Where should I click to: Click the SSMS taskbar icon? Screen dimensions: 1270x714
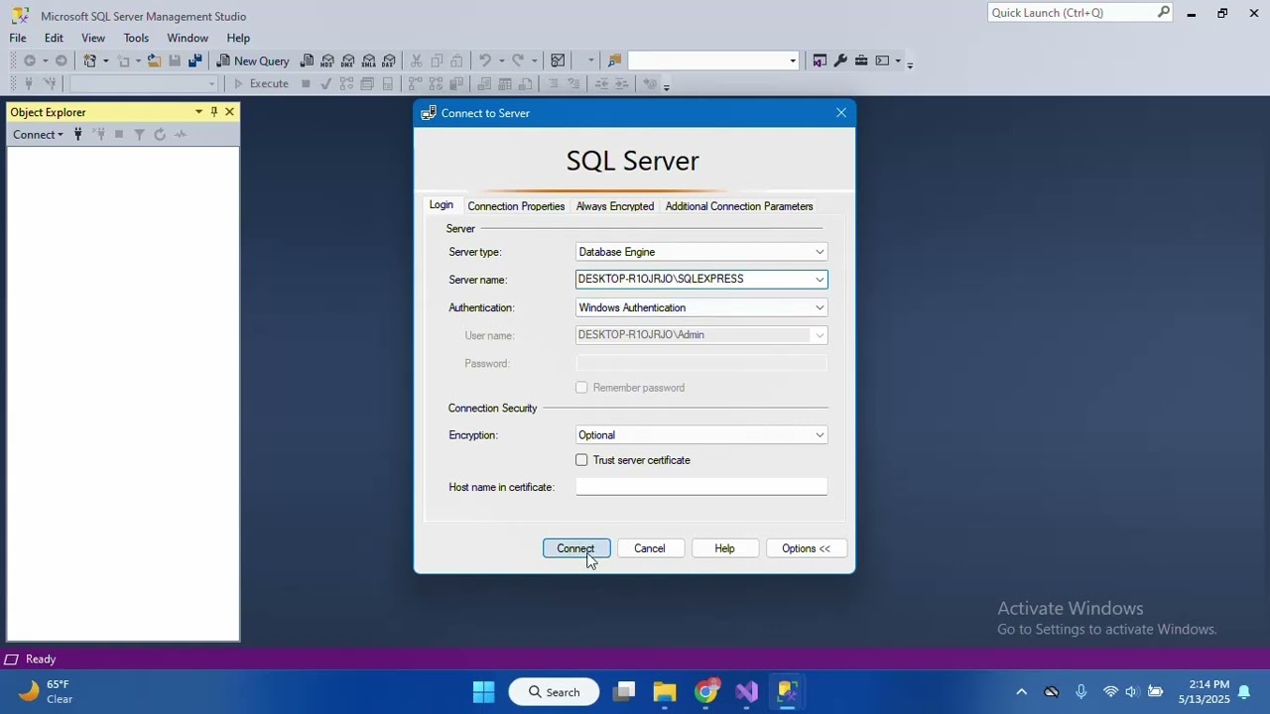point(787,692)
